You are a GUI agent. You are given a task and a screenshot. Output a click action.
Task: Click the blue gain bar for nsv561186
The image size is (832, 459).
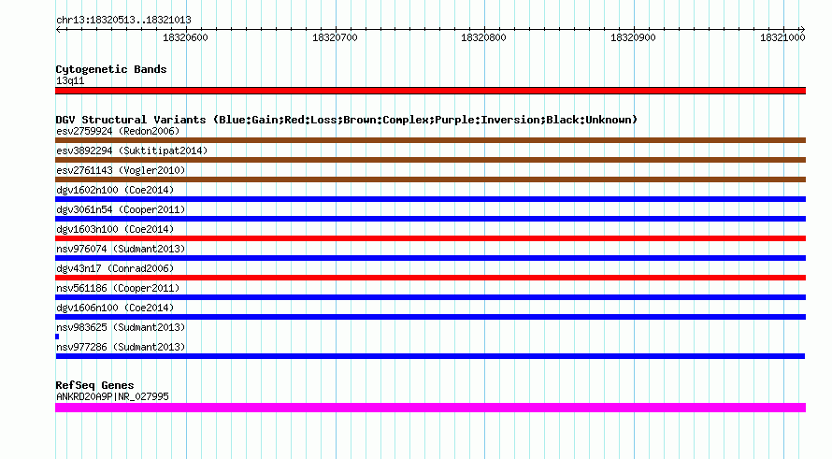click(x=430, y=297)
